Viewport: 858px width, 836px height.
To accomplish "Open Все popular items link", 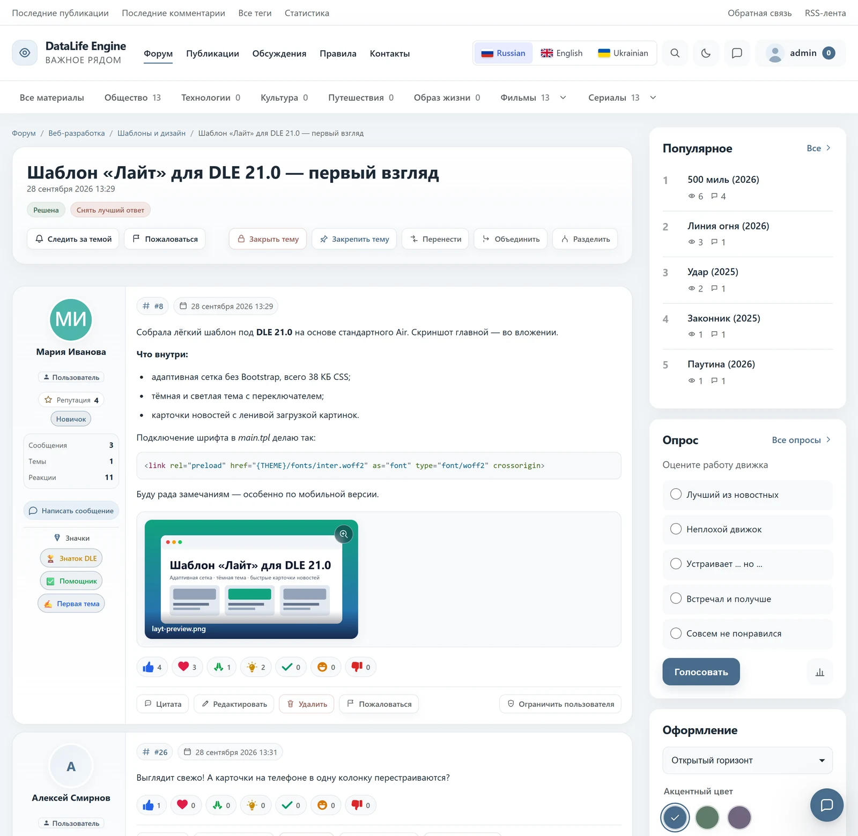I will pyautogui.click(x=819, y=148).
